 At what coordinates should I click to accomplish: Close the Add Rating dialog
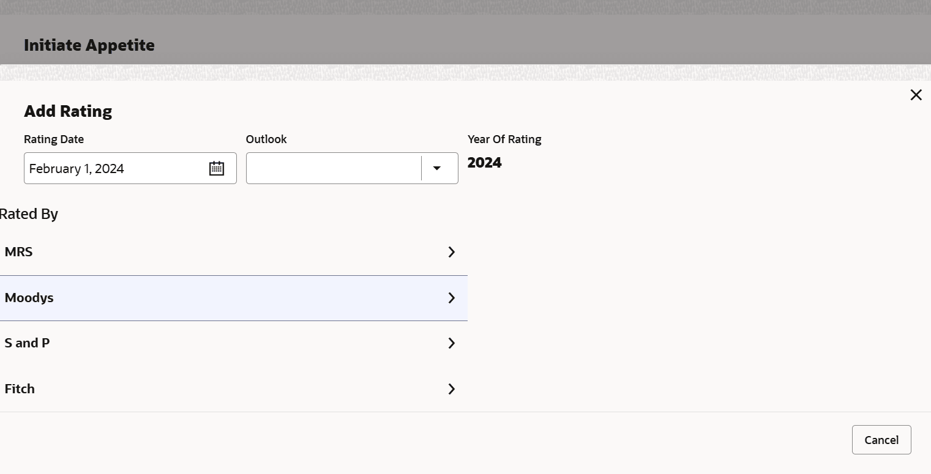[916, 95]
